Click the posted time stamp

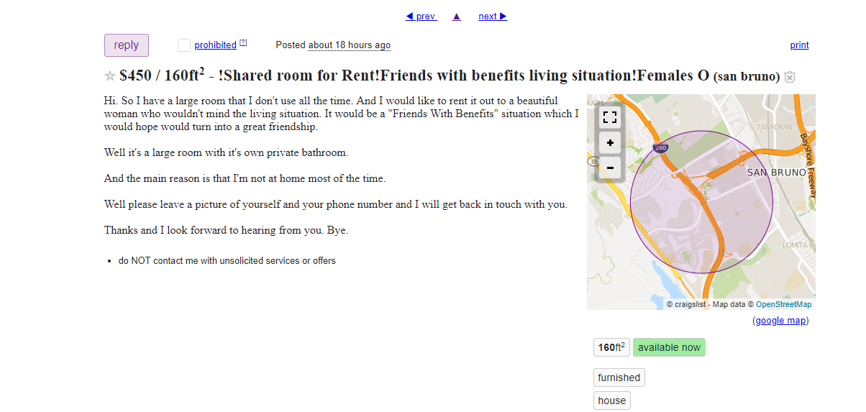[349, 45]
